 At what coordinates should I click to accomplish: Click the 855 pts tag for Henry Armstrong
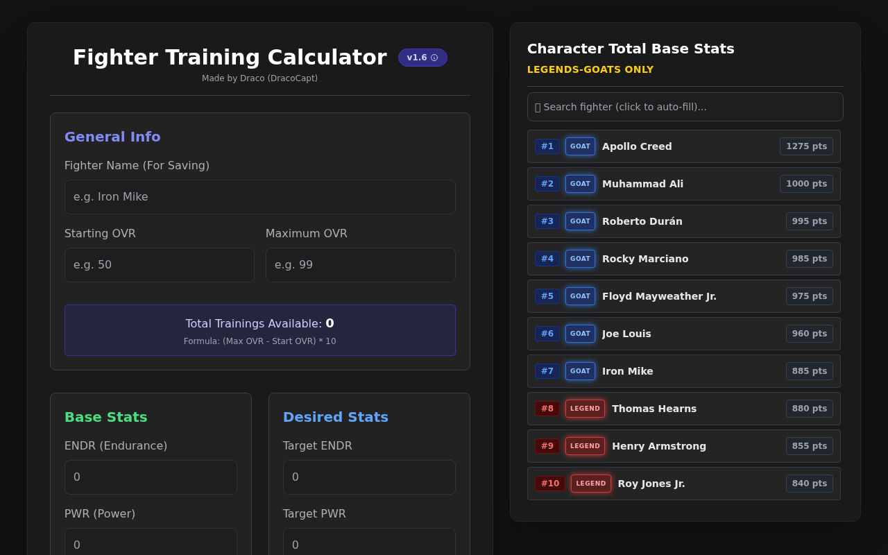point(810,446)
